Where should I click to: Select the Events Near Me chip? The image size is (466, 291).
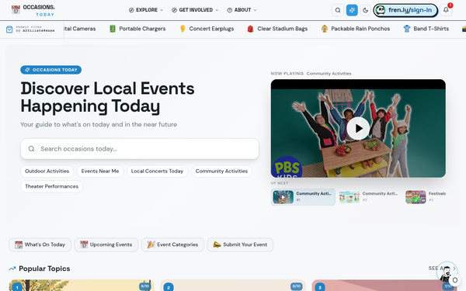[100, 171]
